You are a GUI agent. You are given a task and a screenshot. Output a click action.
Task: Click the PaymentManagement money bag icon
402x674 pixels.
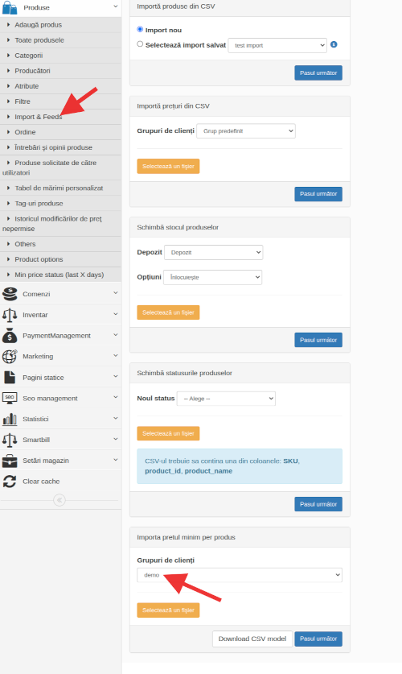tap(10, 336)
